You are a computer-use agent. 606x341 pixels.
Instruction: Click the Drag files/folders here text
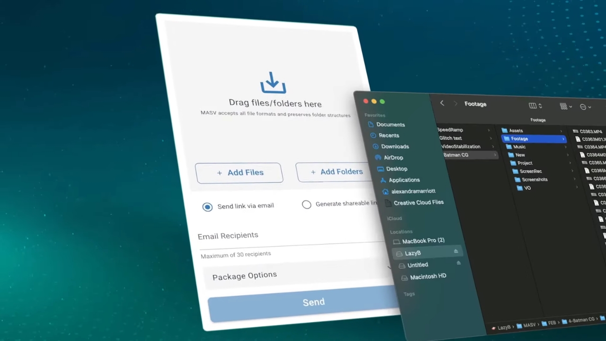click(275, 103)
